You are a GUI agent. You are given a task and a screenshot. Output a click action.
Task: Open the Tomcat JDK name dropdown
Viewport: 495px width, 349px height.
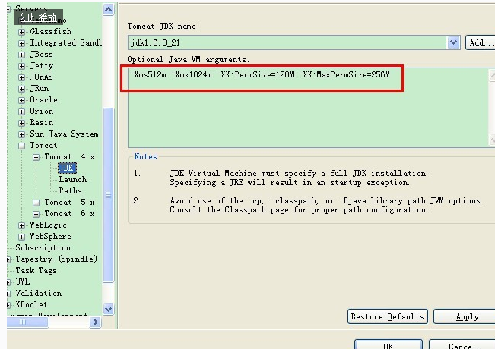453,42
